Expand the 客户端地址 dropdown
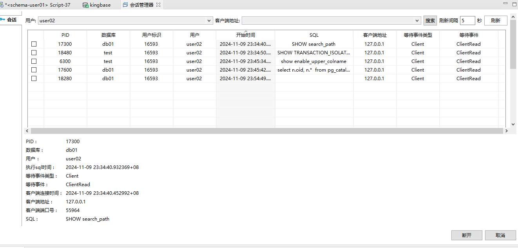The width and height of the screenshot is (518, 248). tap(417, 21)
